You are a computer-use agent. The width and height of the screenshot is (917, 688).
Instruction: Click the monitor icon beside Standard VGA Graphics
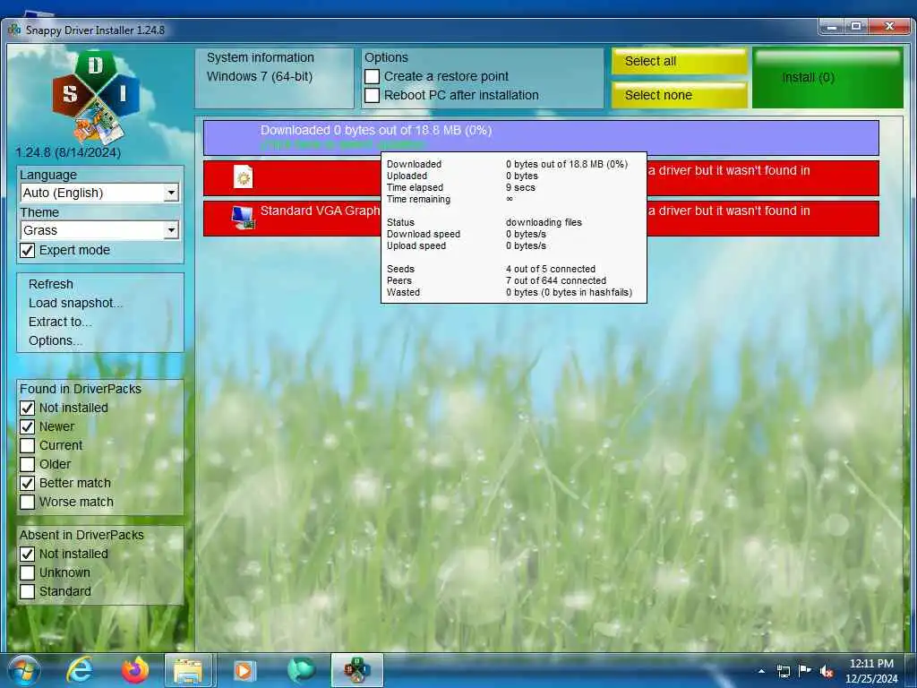(x=243, y=218)
